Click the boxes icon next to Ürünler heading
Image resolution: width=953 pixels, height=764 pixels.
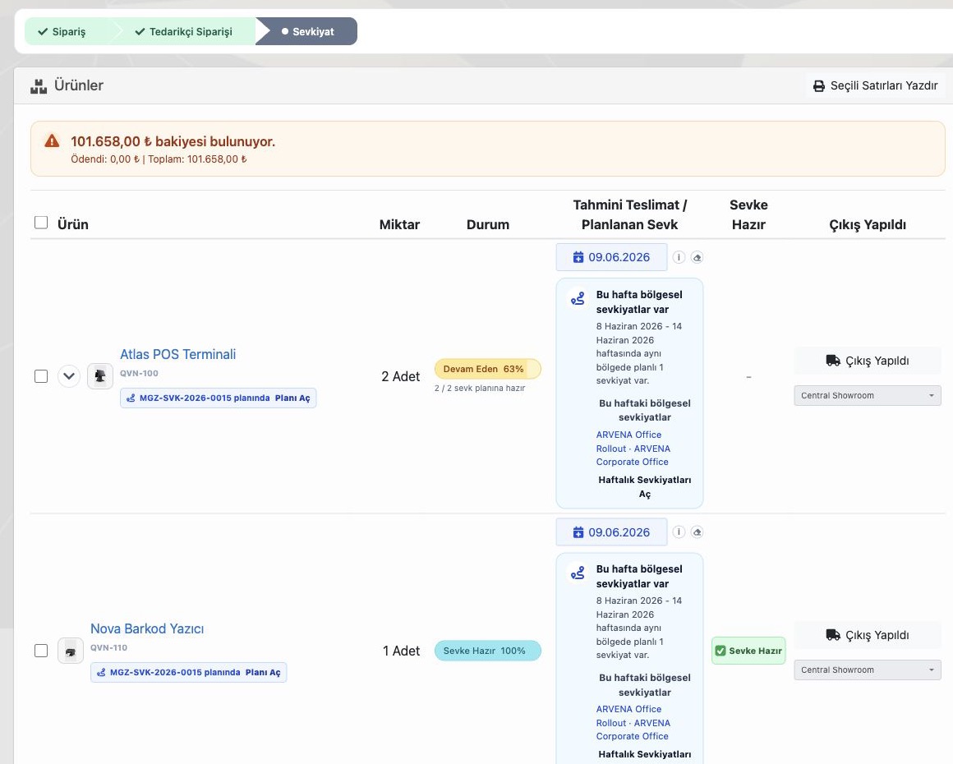pos(39,85)
